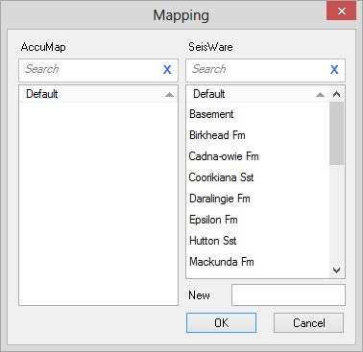The image size is (363, 352).
Task: Click the scrollbar down arrow in SeisWare list
Action: (x=336, y=270)
